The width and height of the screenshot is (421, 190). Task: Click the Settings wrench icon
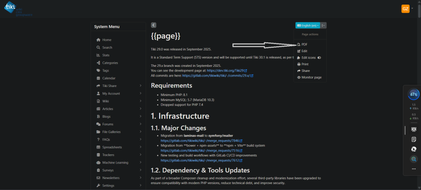coord(98,186)
